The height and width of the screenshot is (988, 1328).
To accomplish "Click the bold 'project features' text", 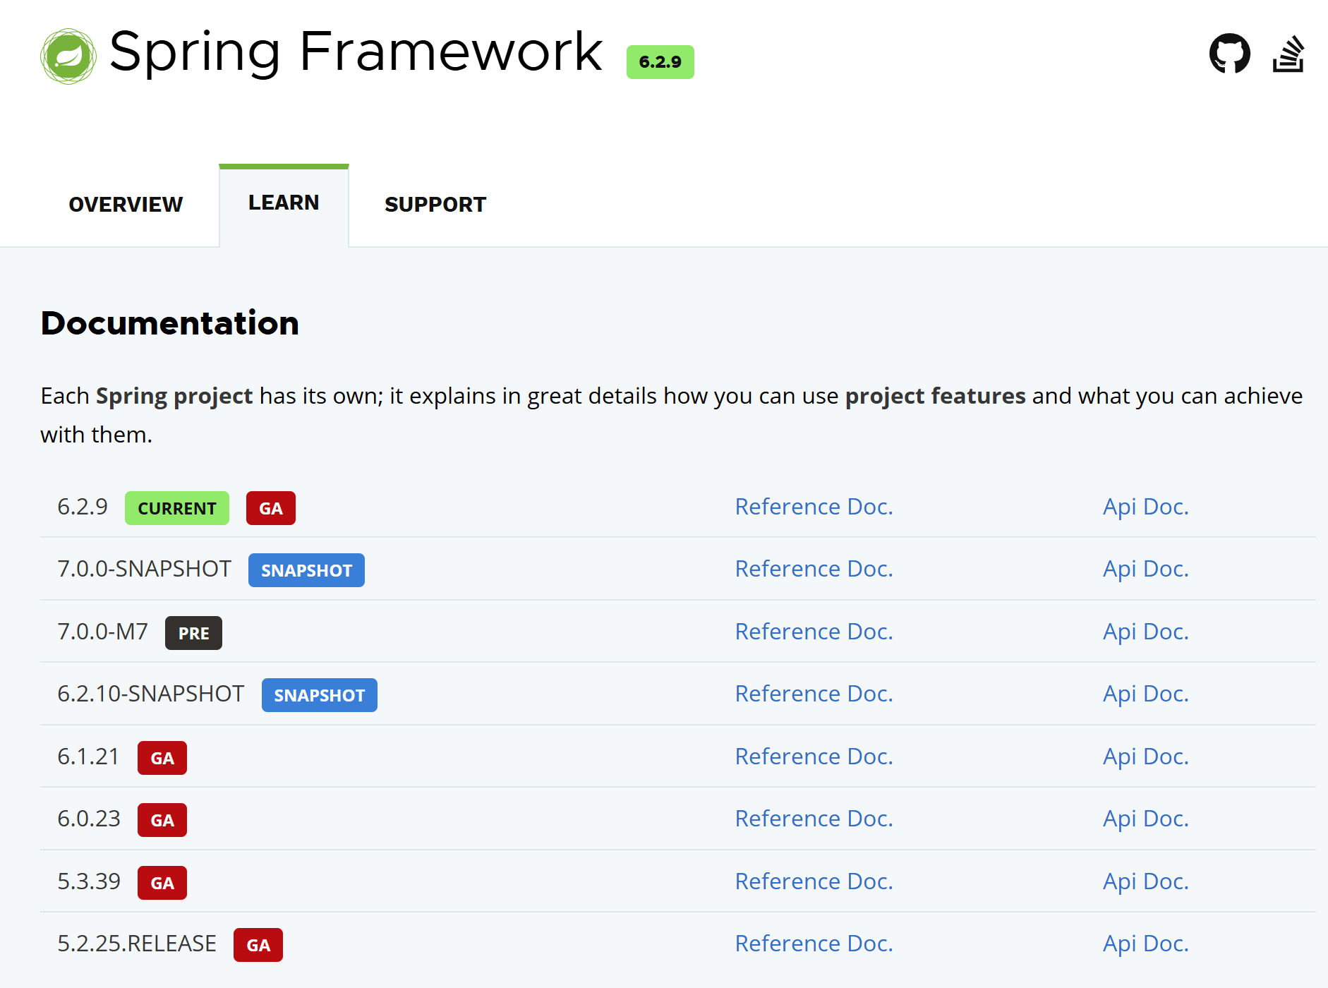I will pyautogui.click(x=936, y=397).
